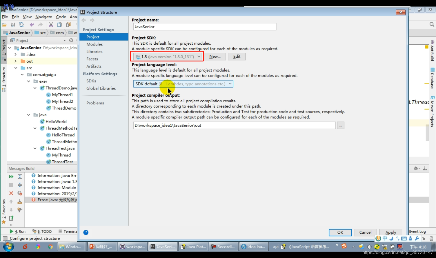Viewport: 436px width, 258px height.
Task: Open the Navigate menu
Action: (x=44, y=17)
